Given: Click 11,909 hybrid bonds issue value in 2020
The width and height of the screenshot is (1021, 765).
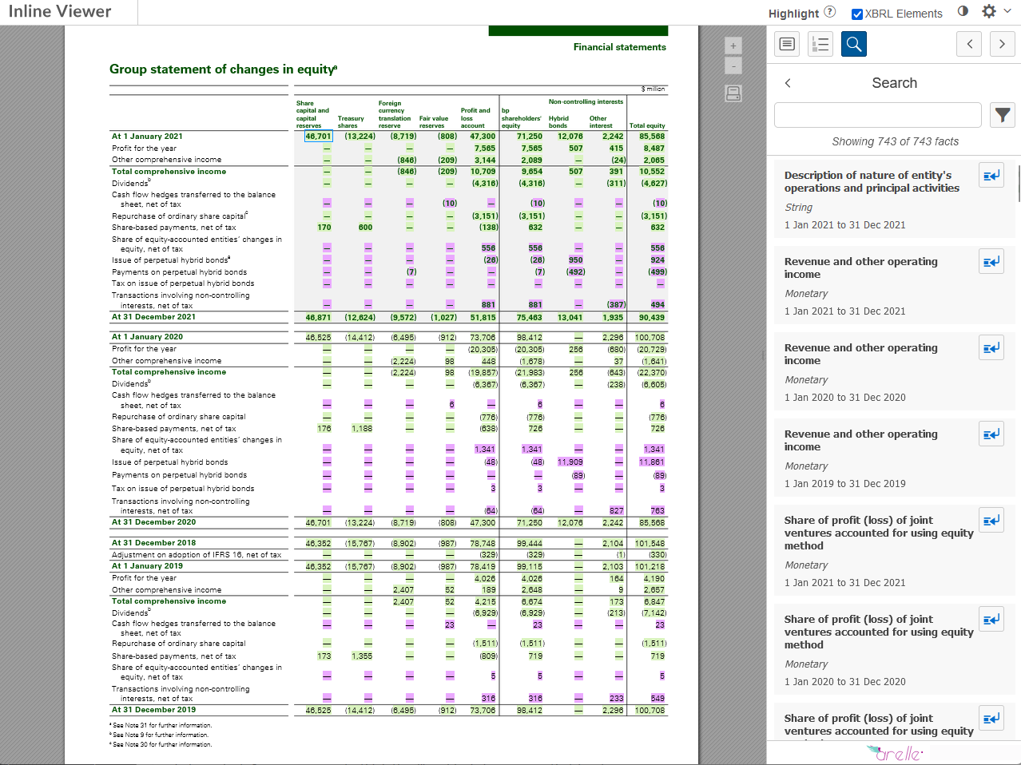Looking at the screenshot, I should point(570,462).
